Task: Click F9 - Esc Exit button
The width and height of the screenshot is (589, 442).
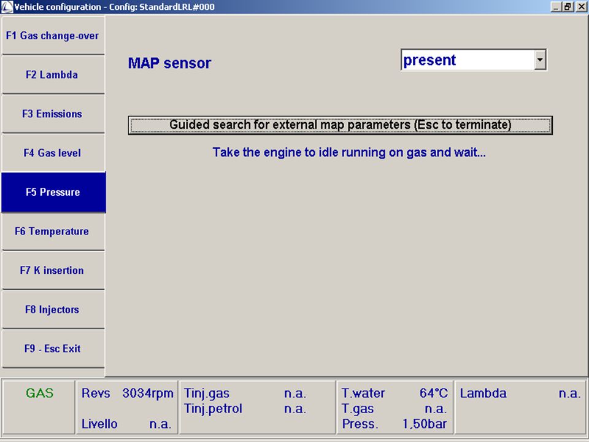Action: pyautogui.click(x=53, y=349)
